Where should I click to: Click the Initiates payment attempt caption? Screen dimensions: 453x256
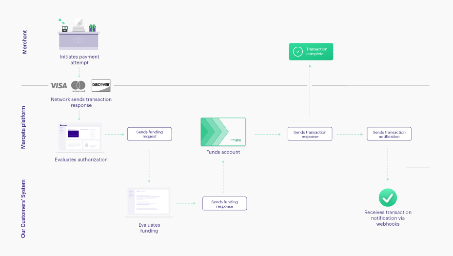[x=79, y=59]
